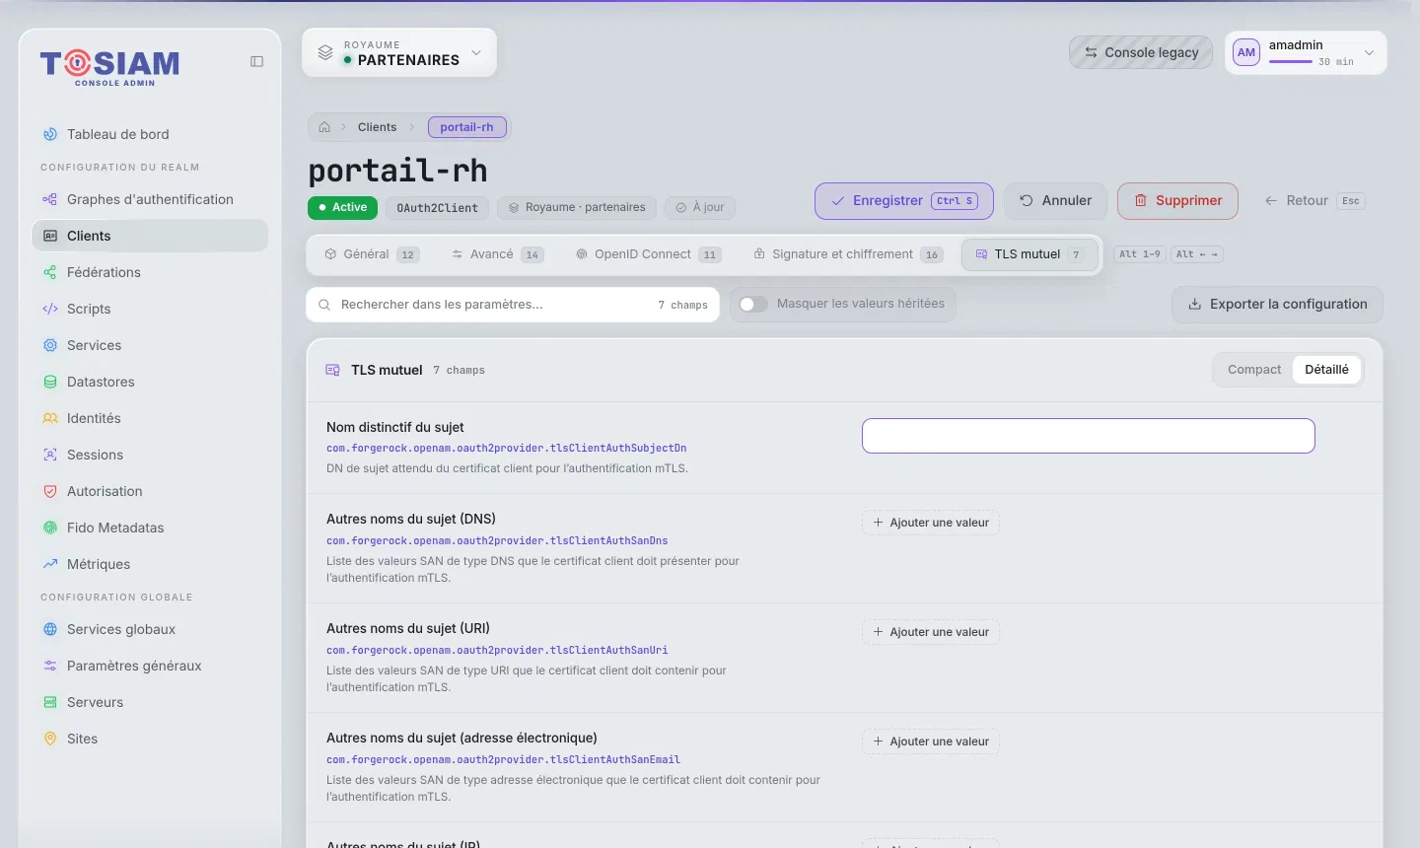The image size is (1420, 848).
Task: Select the TLS mutuel tab
Action: (x=1029, y=254)
